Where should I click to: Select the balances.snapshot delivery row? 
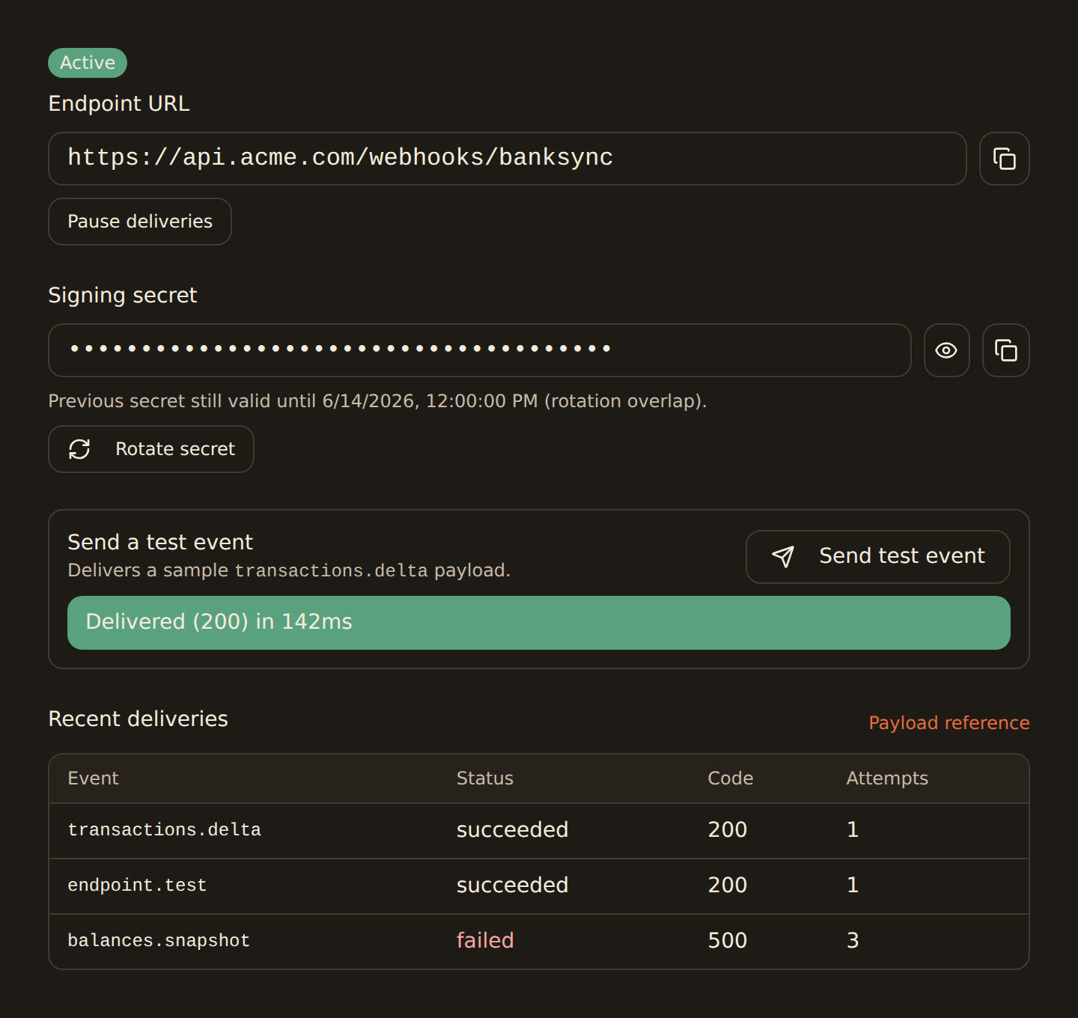[539, 942]
